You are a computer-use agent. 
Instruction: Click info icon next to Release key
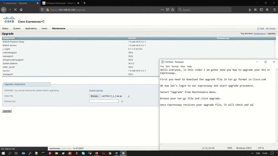point(122,101)
